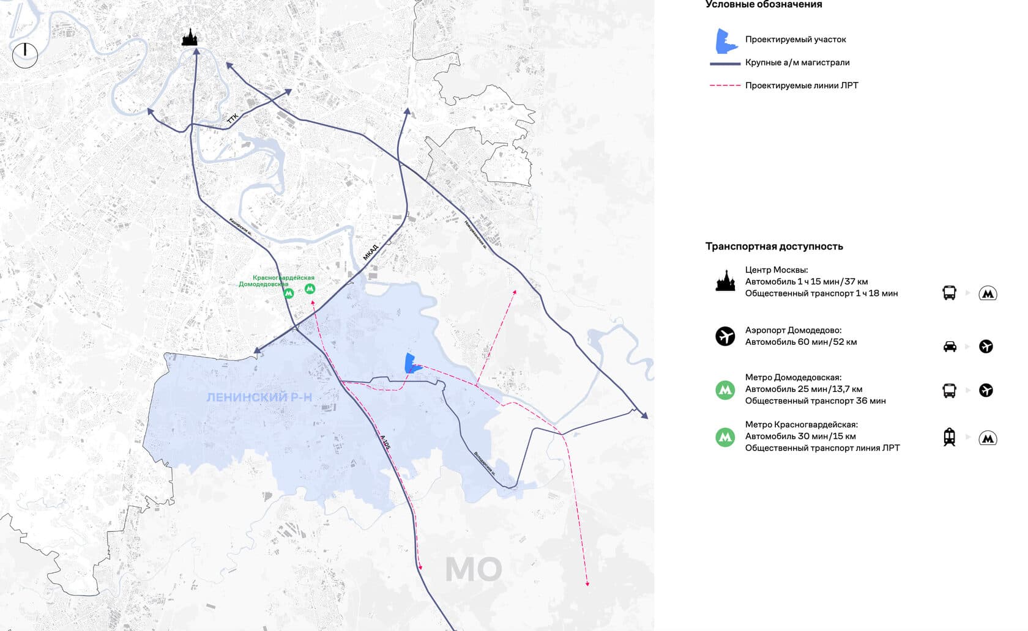Click the bus icon in Метро Домодедовская row

click(x=949, y=390)
